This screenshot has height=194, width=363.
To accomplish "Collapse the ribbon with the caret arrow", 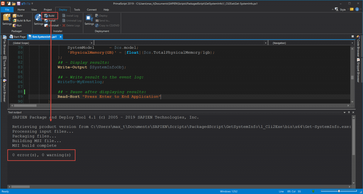I will click(x=333, y=10).
